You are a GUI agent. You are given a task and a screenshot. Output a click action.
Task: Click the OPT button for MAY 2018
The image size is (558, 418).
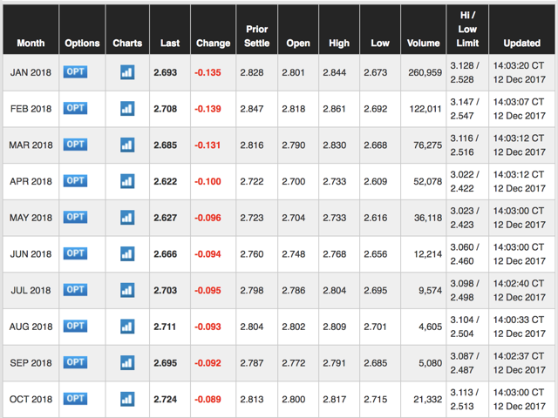pos(75,217)
